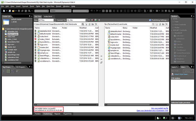Image resolution: width=196 pixels, height=121 pixels.
Task: Click the Open File folder icon in toolbar
Action: [13, 11]
